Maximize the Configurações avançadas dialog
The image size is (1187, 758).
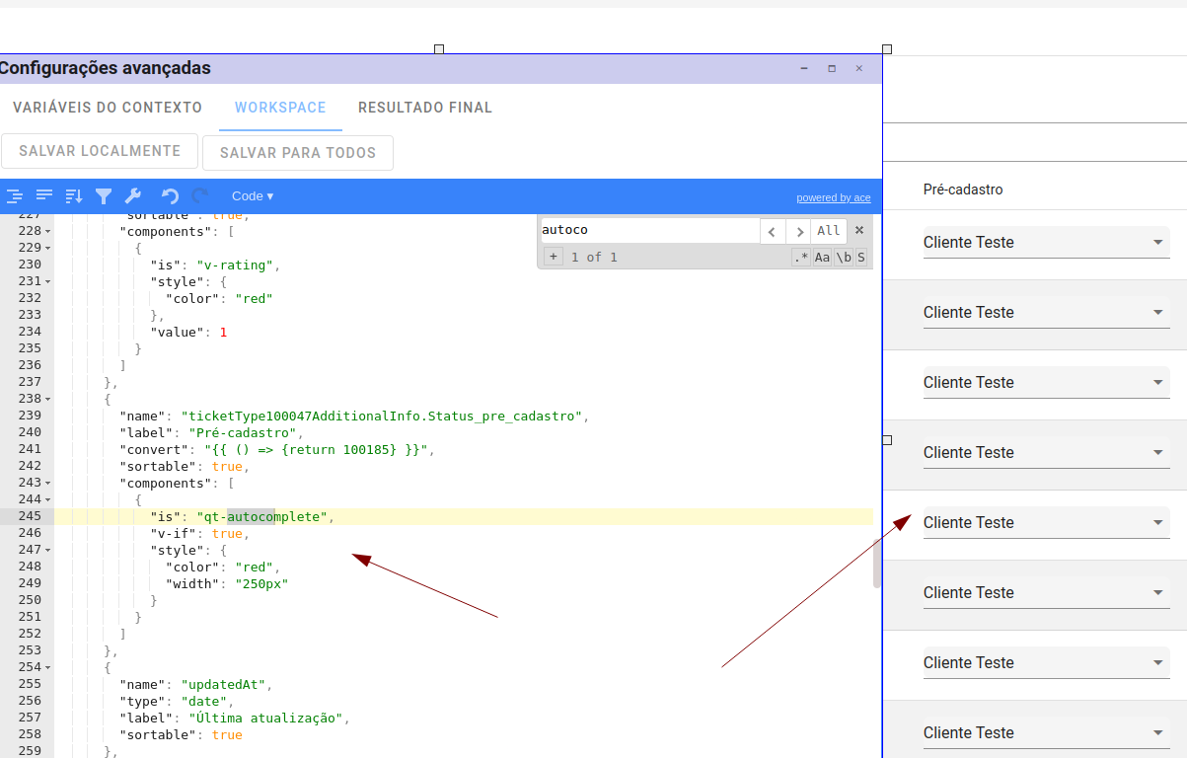[x=832, y=69]
